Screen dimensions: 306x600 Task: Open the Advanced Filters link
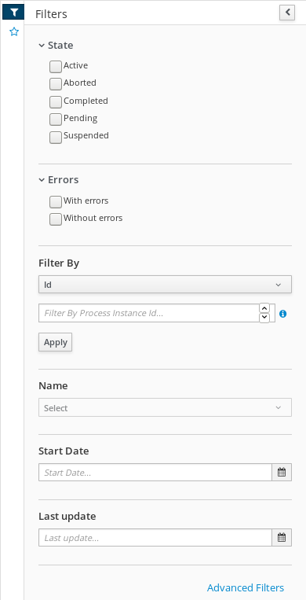[x=246, y=587]
